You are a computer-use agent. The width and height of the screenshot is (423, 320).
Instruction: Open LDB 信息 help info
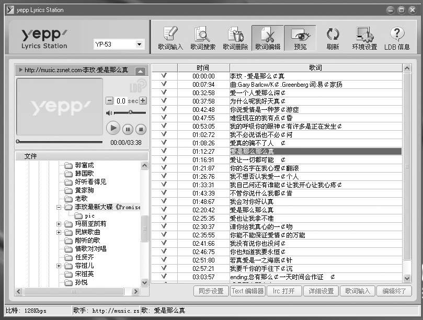(397, 38)
